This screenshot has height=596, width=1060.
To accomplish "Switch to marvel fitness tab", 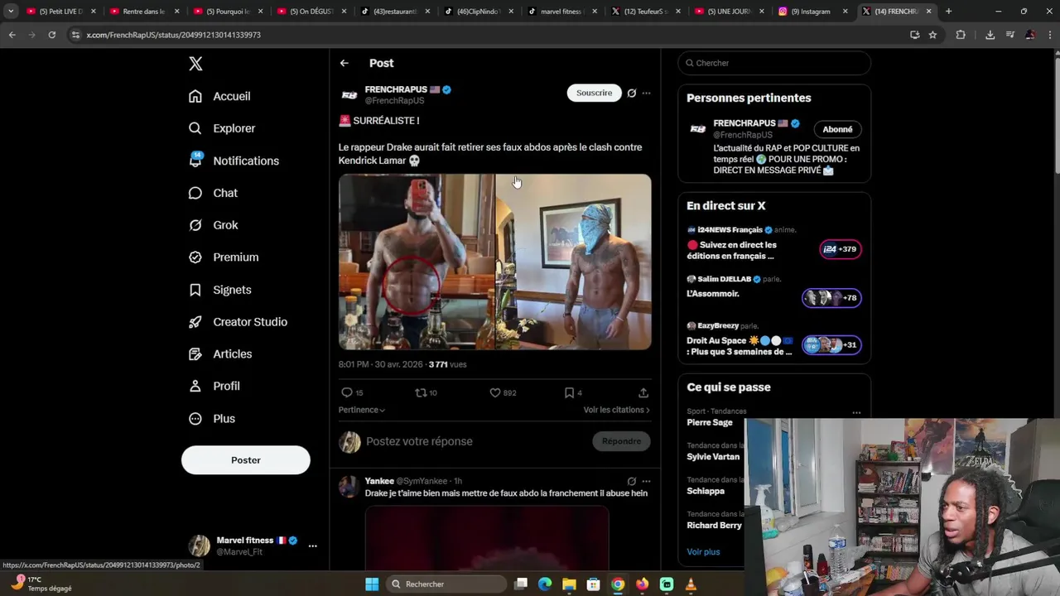I will [562, 12].
